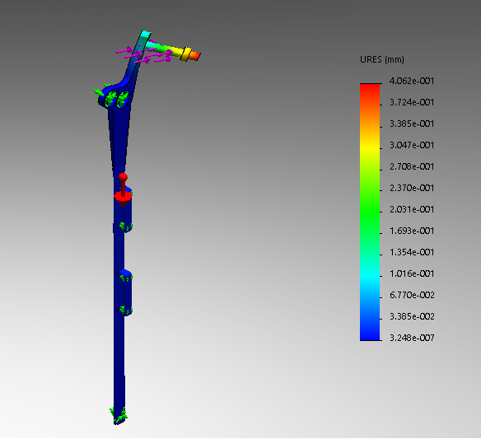Select the 1.354e-001 legend value

pos(412,252)
